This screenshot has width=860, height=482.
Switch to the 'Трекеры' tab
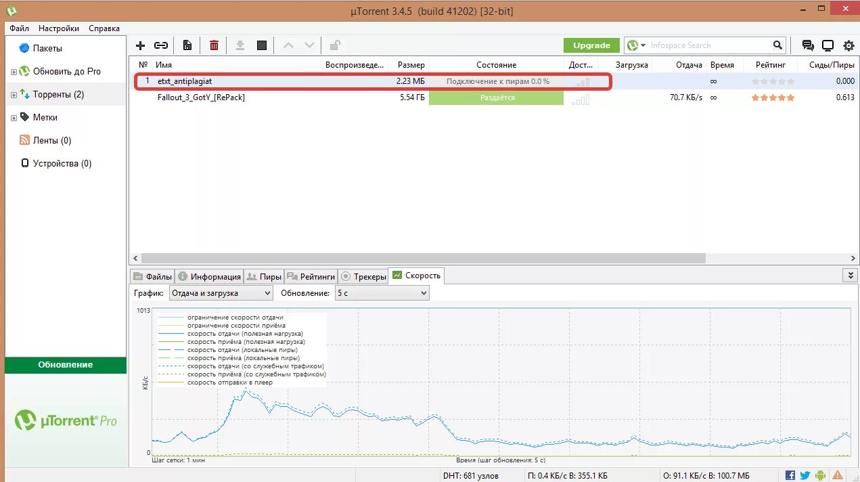[363, 276]
